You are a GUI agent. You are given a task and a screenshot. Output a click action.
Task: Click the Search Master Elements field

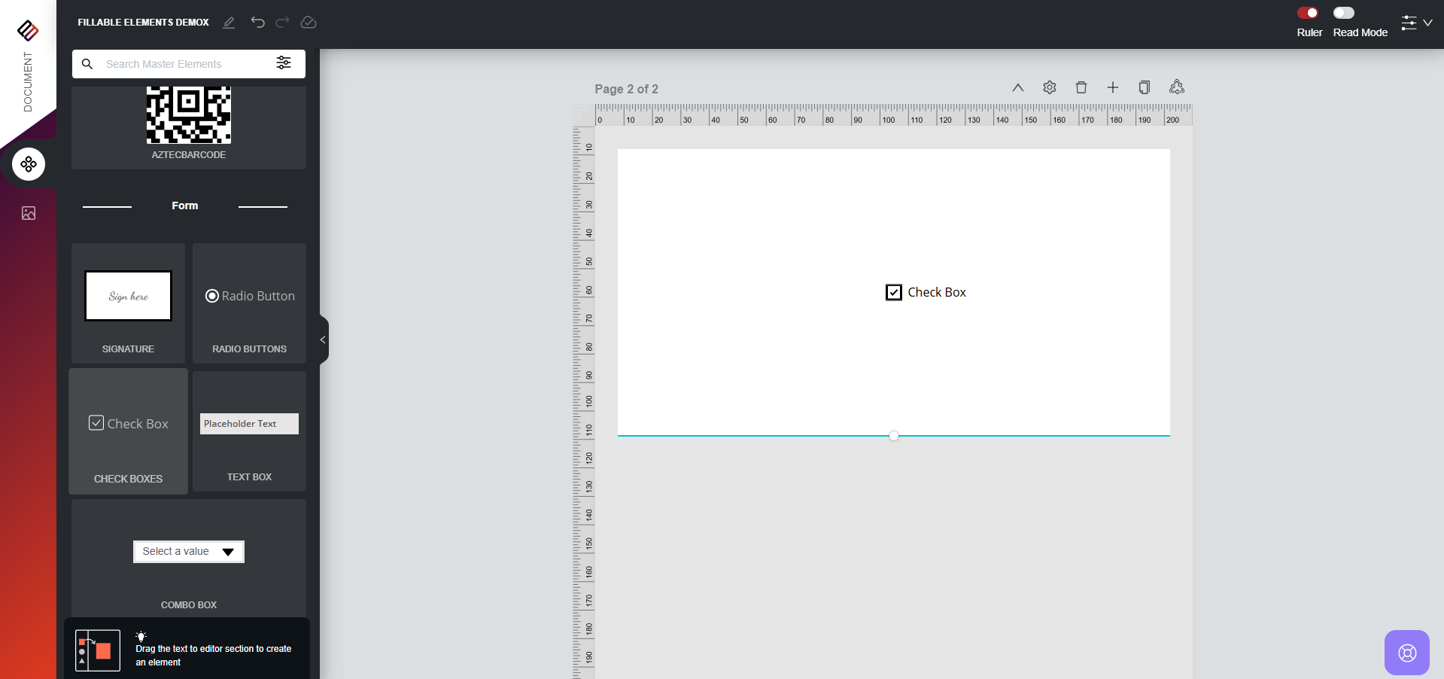(184, 64)
